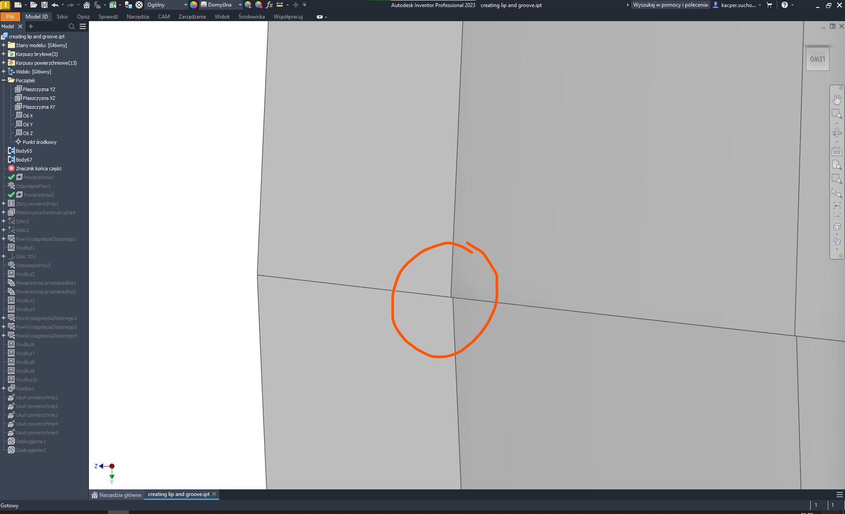The width and height of the screenshot is (845, 514).
Task: Start the Measure tool from the toolbar
Action: [x=279, y=5]
